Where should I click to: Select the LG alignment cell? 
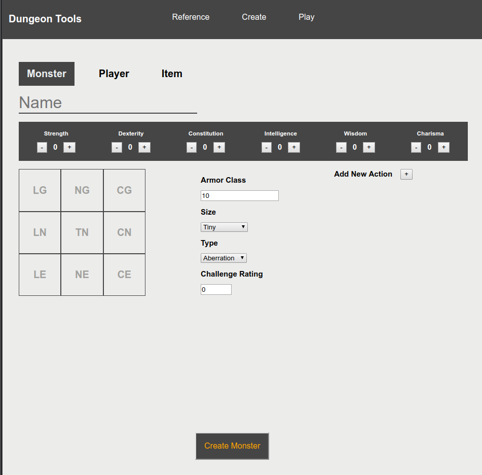pos(40,190)
